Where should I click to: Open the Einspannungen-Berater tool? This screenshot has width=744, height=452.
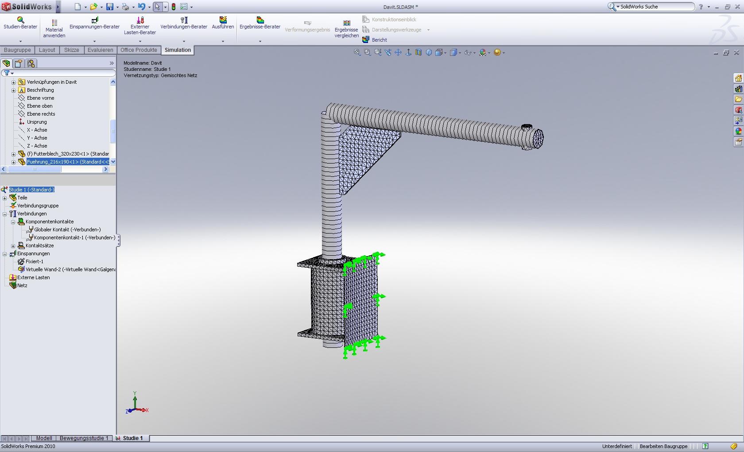(x=94, y=23)
